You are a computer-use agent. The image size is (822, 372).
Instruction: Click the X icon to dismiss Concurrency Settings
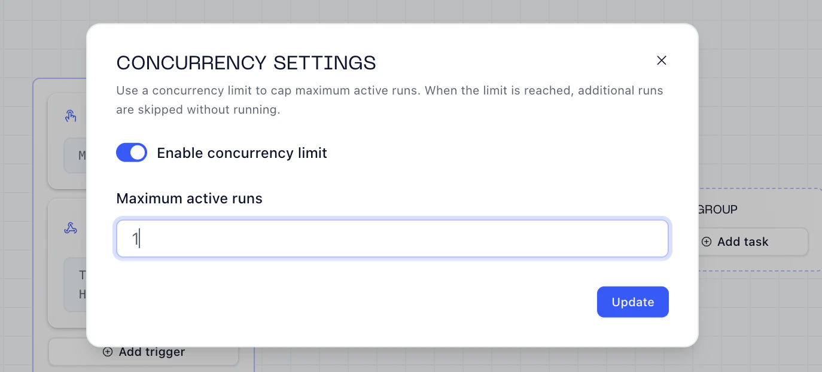pos(661,60)
